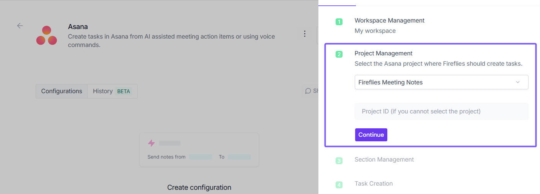540x194 pixels.
Task: Click the lightning bolt icon in the card
Action: (x=152, y=143)
